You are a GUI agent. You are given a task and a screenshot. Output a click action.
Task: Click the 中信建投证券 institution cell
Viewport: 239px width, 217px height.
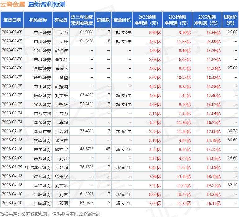[38, 167]
